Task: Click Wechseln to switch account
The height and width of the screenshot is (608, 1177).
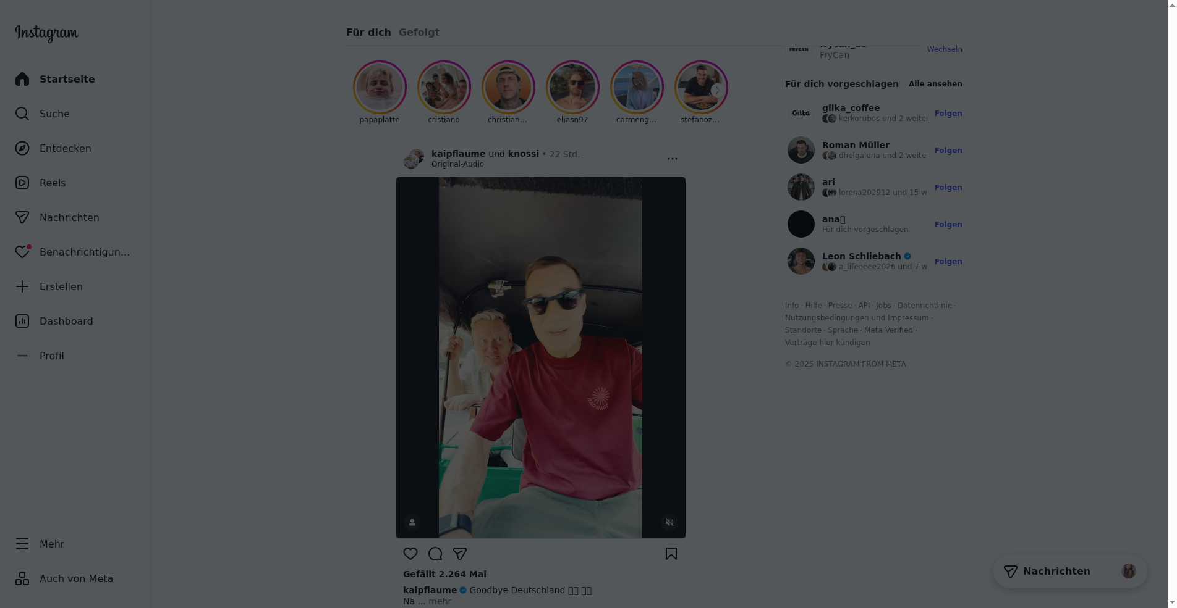Action: click(x=944, y=49)
